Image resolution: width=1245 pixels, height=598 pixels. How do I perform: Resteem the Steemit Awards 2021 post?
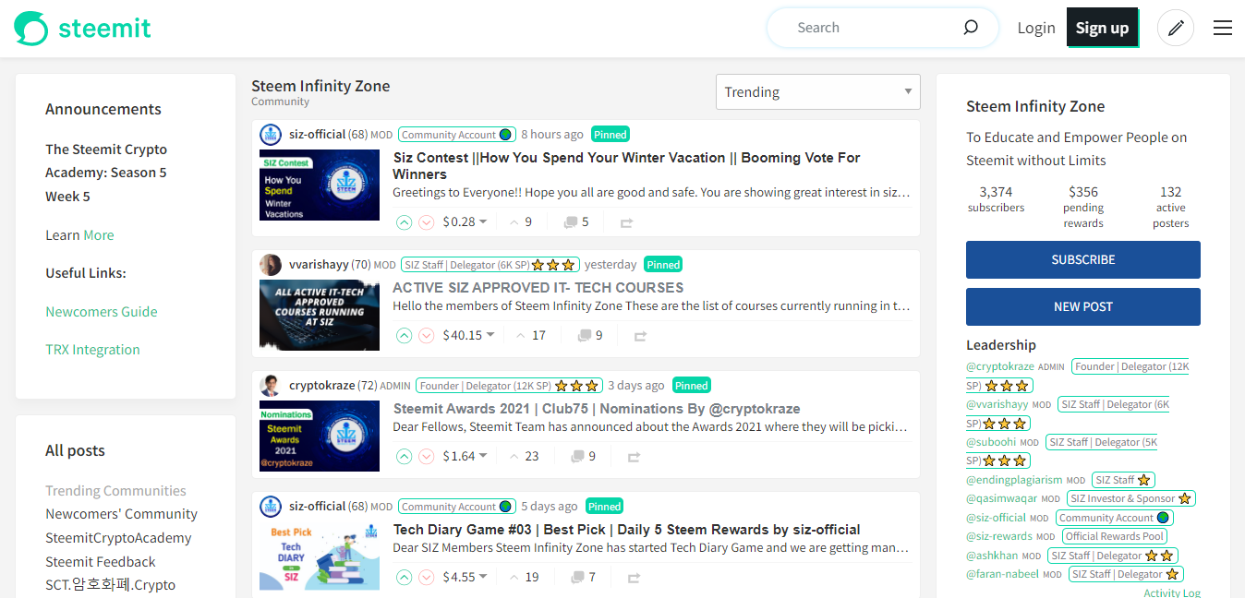pos(634,457)
